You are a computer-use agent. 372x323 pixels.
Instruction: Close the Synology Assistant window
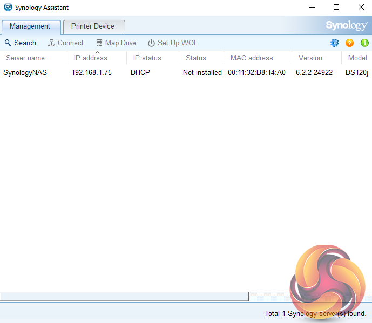[x=361, y=8]
